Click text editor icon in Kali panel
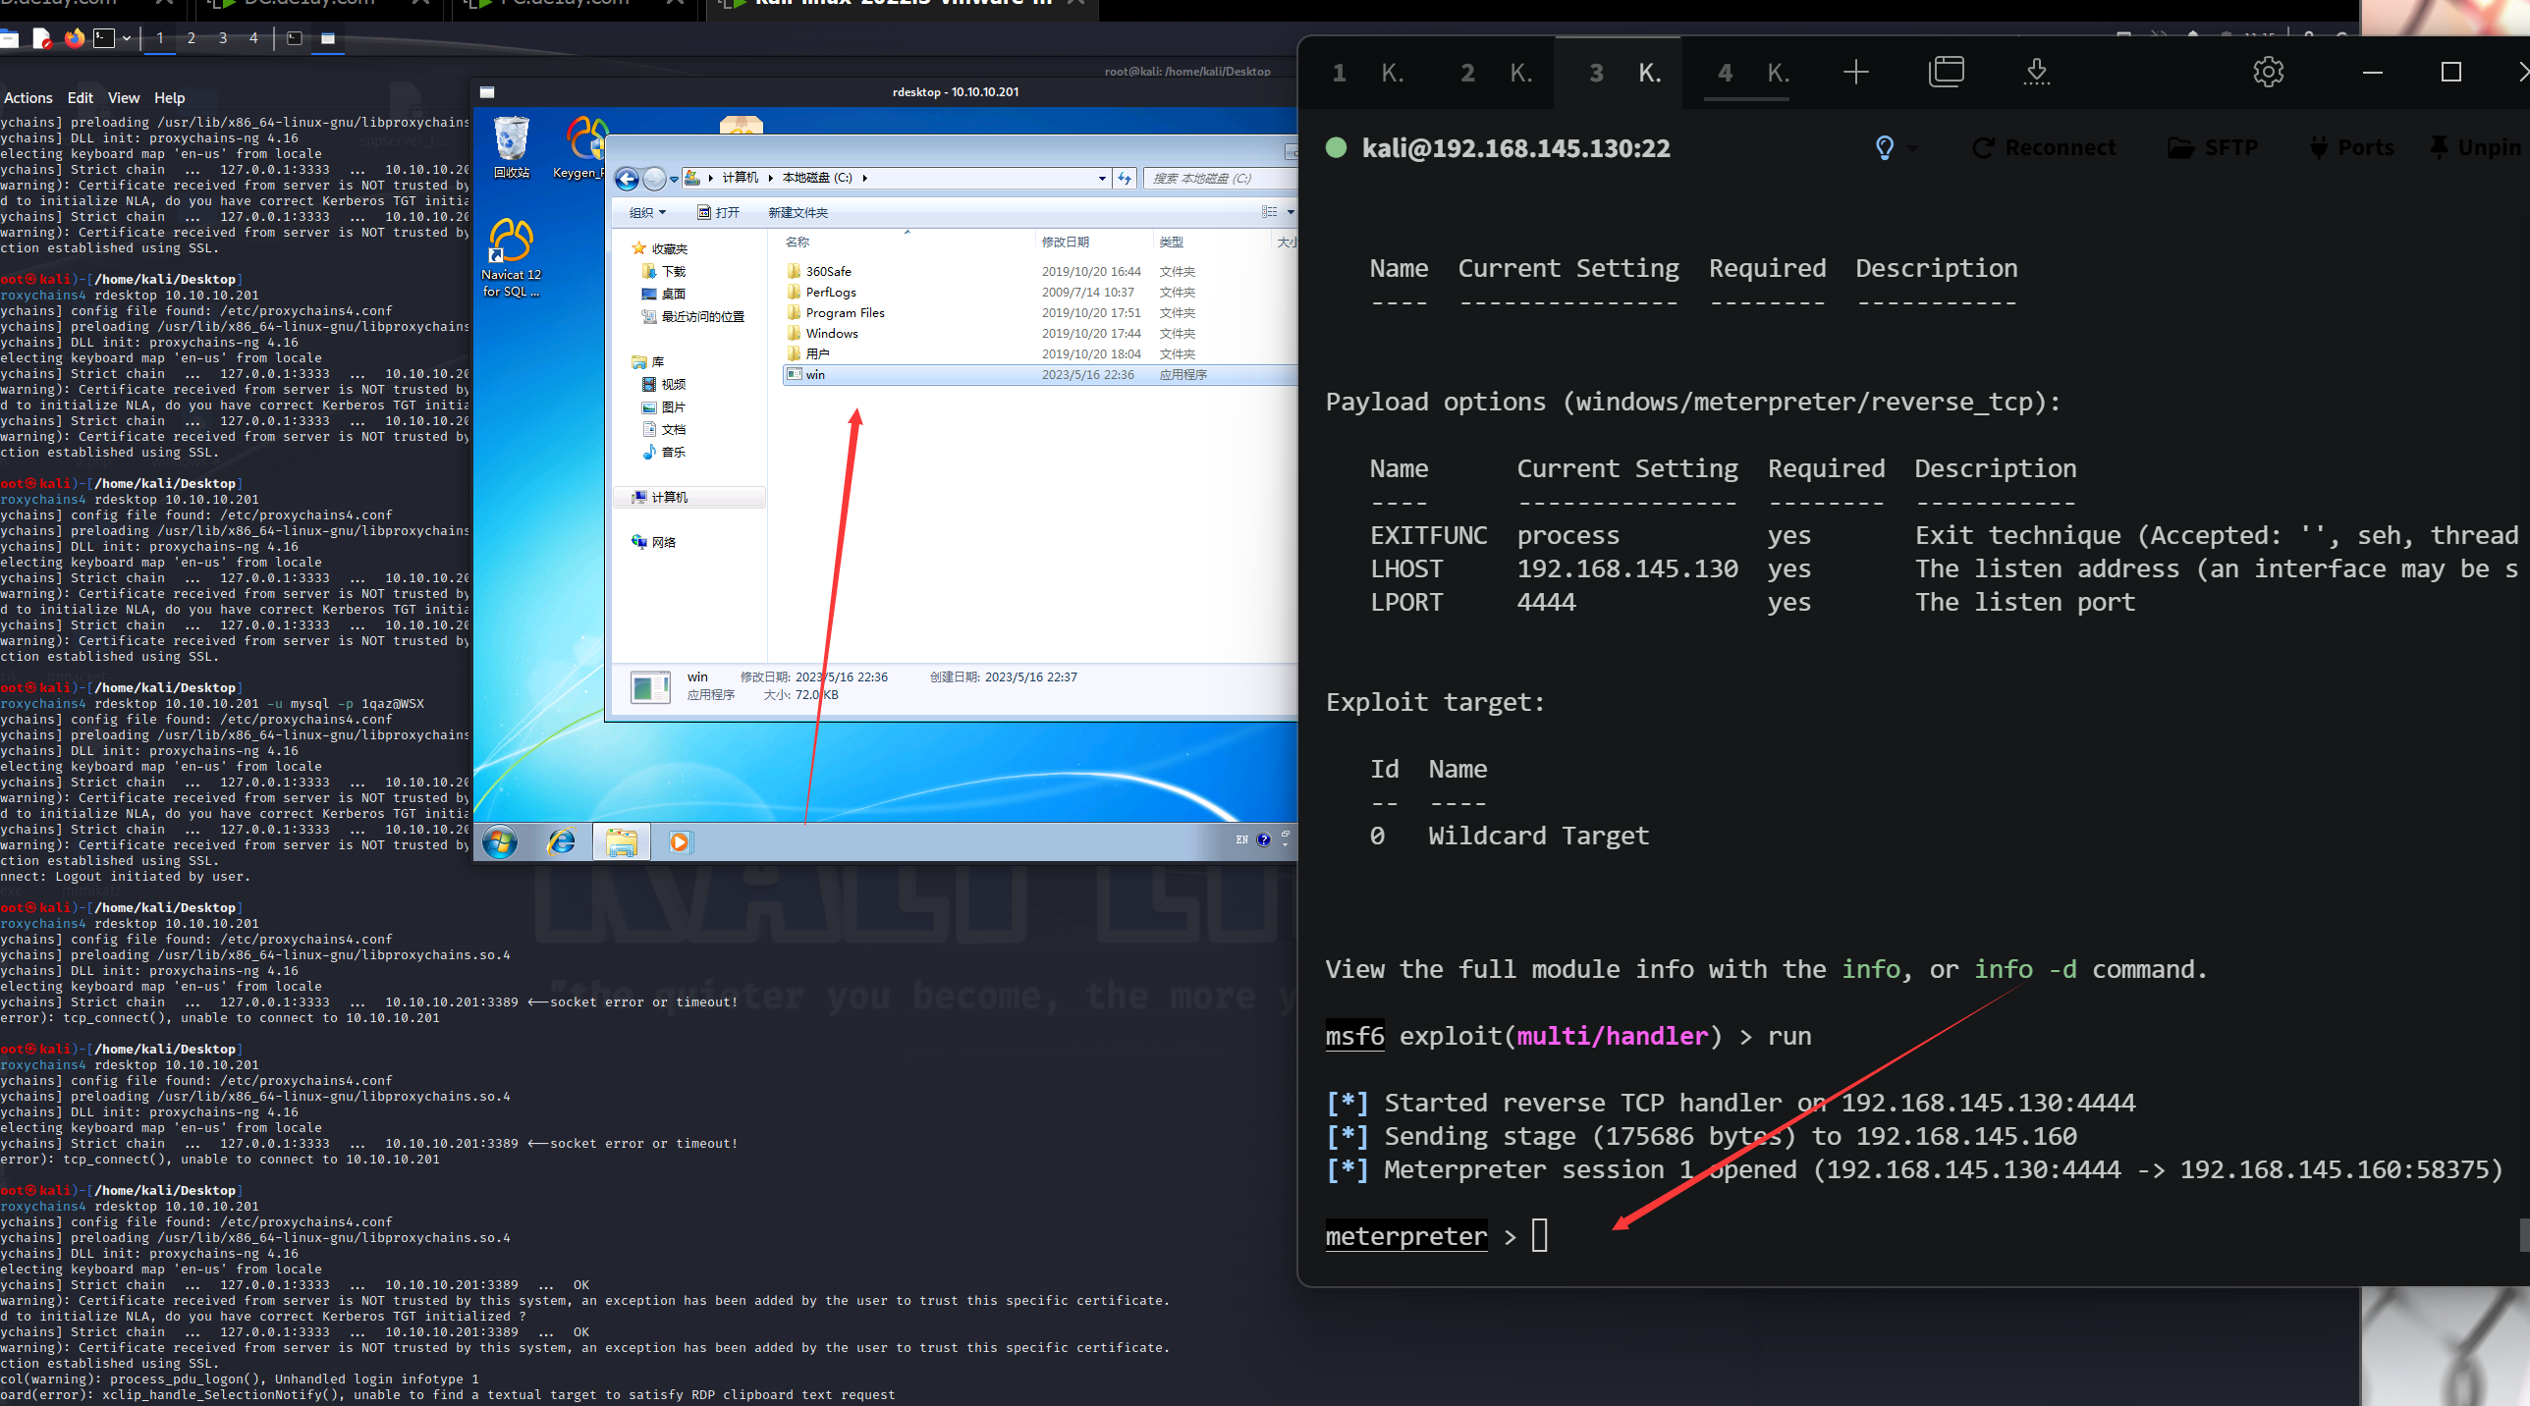The height and width of the screenshot is (1406, 2530). pyautogui.click(x=41, y=38)
